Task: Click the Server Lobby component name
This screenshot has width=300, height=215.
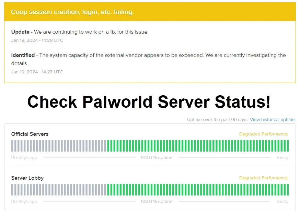Action: [27, 178]
